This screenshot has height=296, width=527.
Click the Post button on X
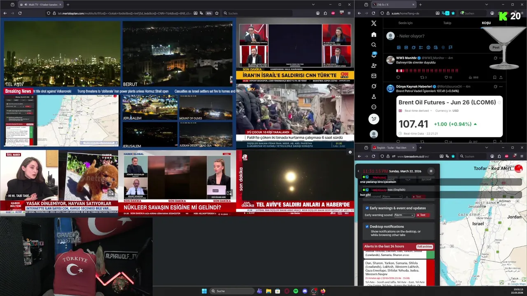496,47
